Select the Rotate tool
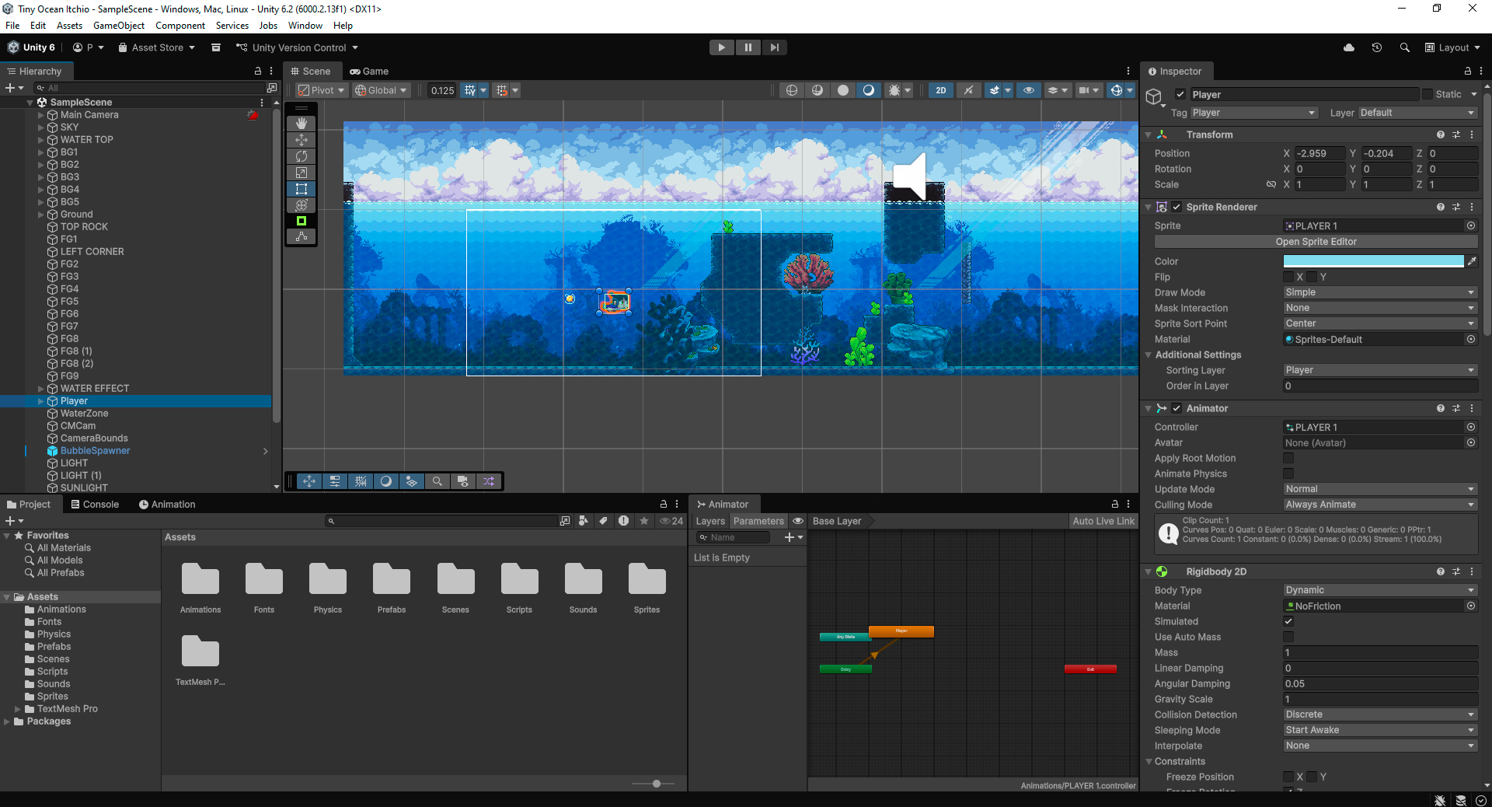 (302, 156)
